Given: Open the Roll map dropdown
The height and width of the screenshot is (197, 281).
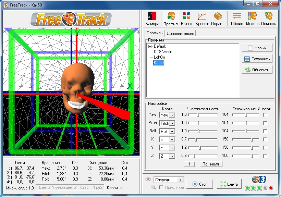Looking at the screenshot, I should pos(172,132).
